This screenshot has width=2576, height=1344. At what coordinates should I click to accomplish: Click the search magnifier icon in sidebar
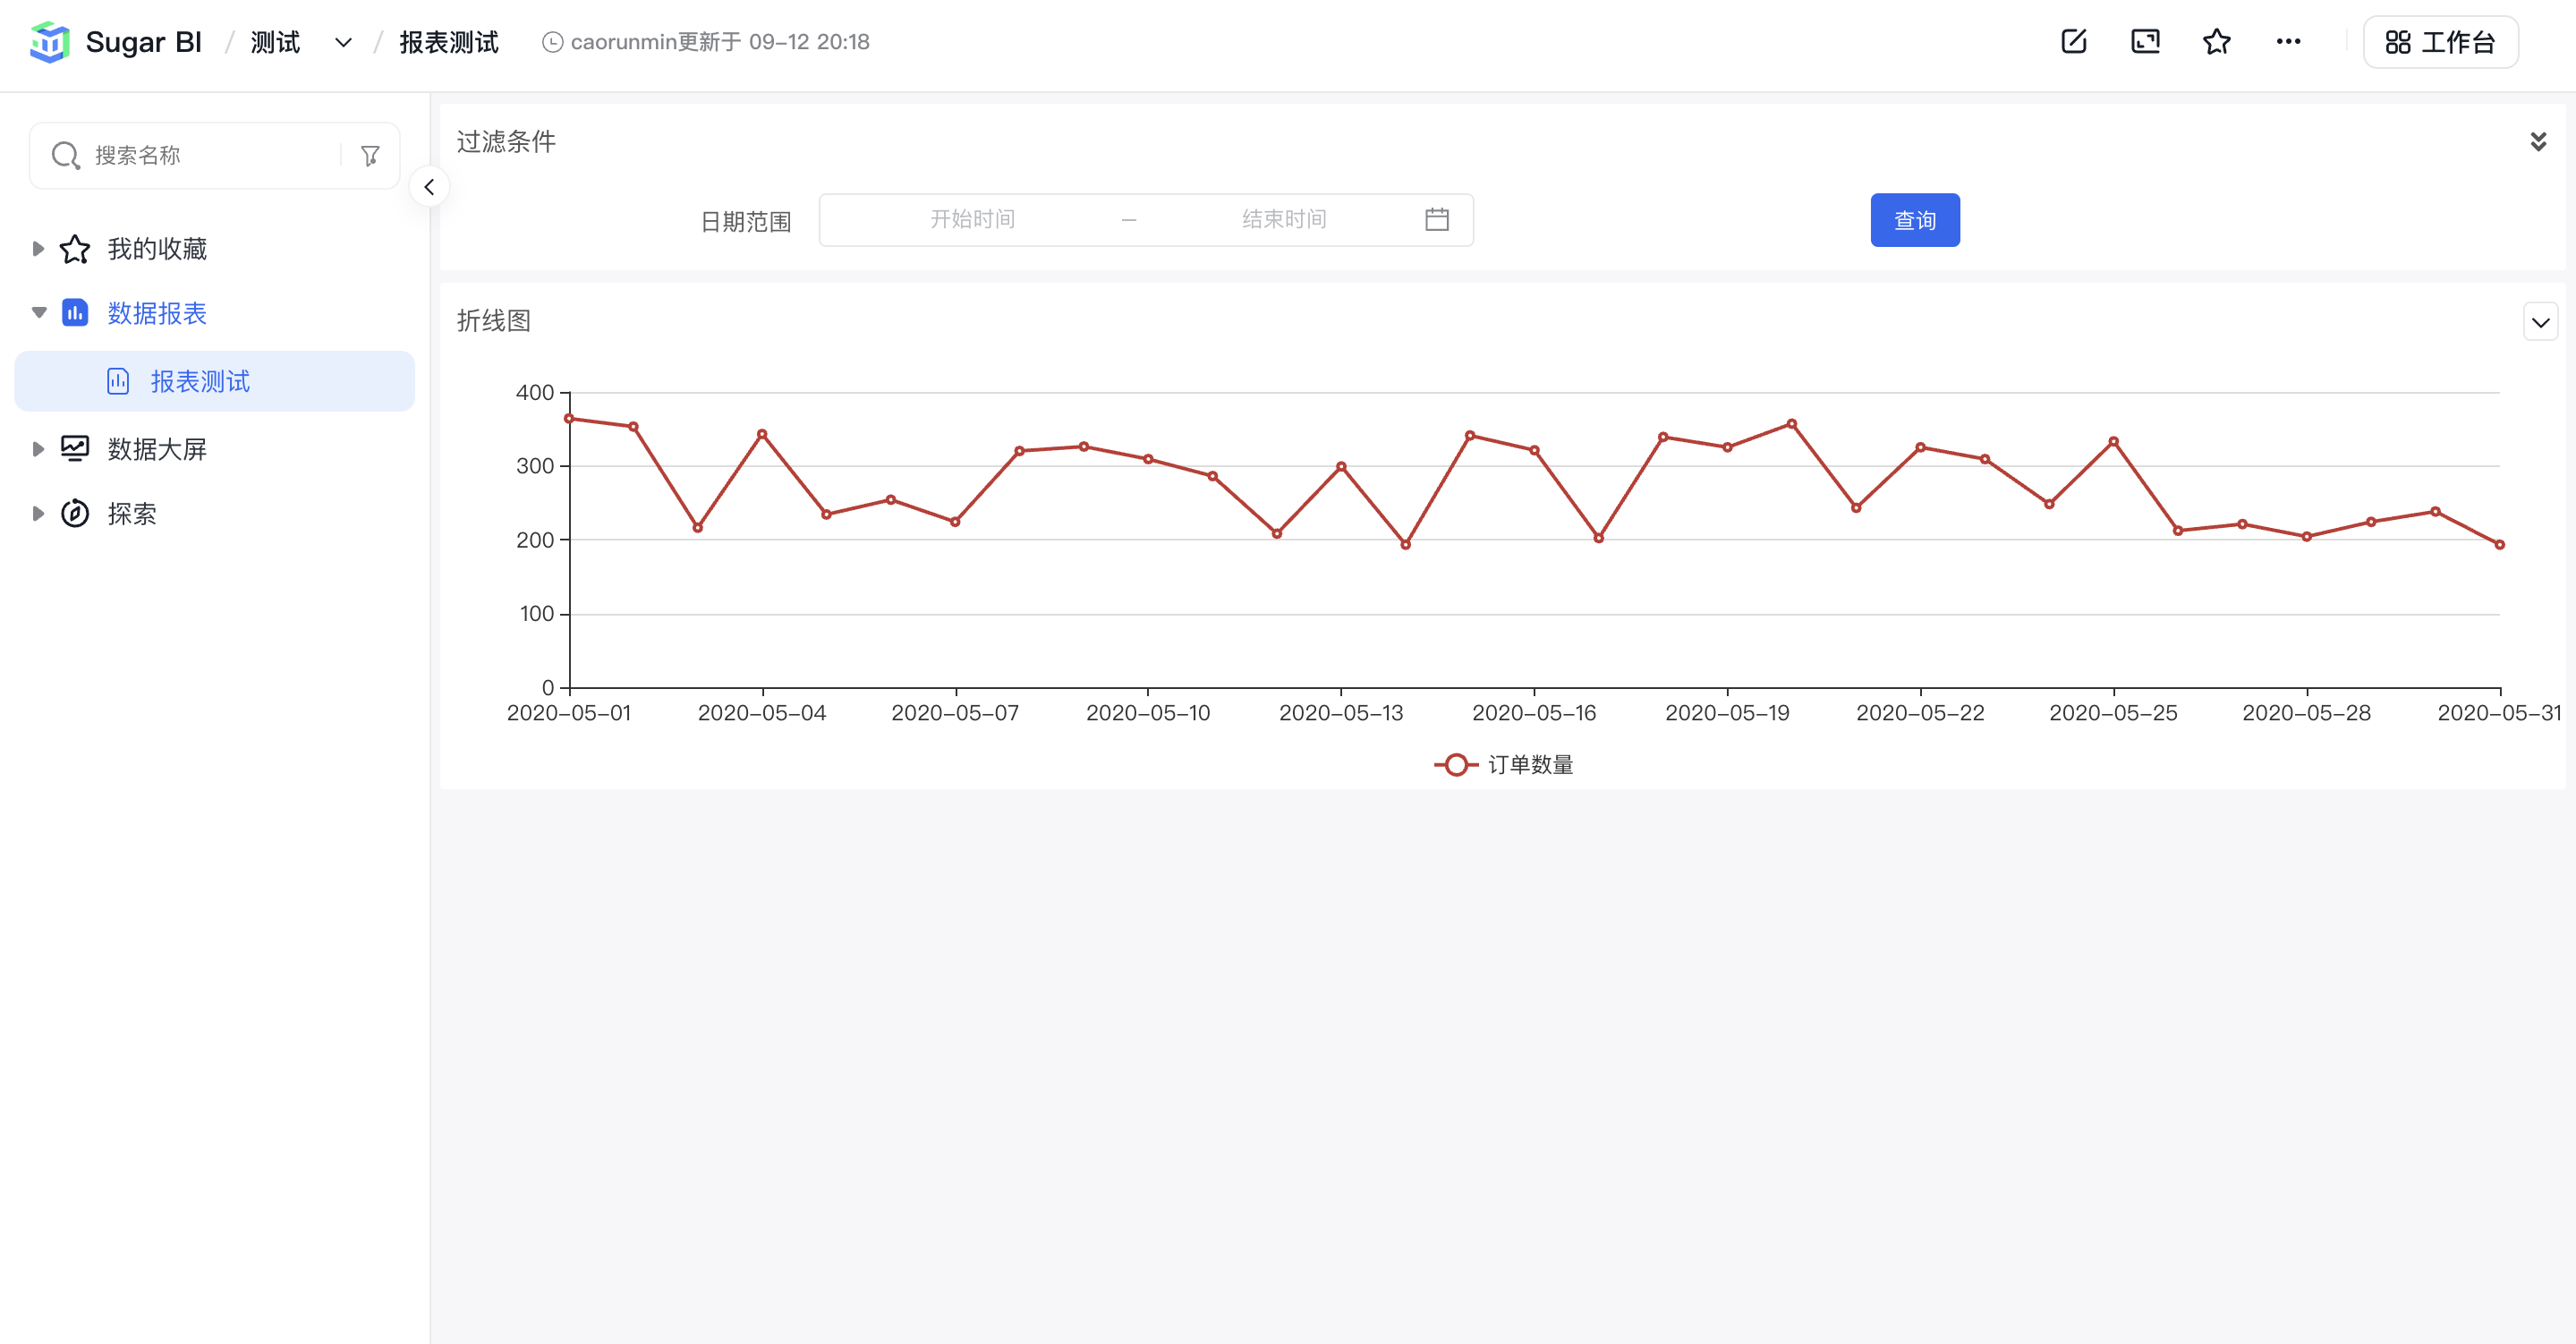click(66, 155)
